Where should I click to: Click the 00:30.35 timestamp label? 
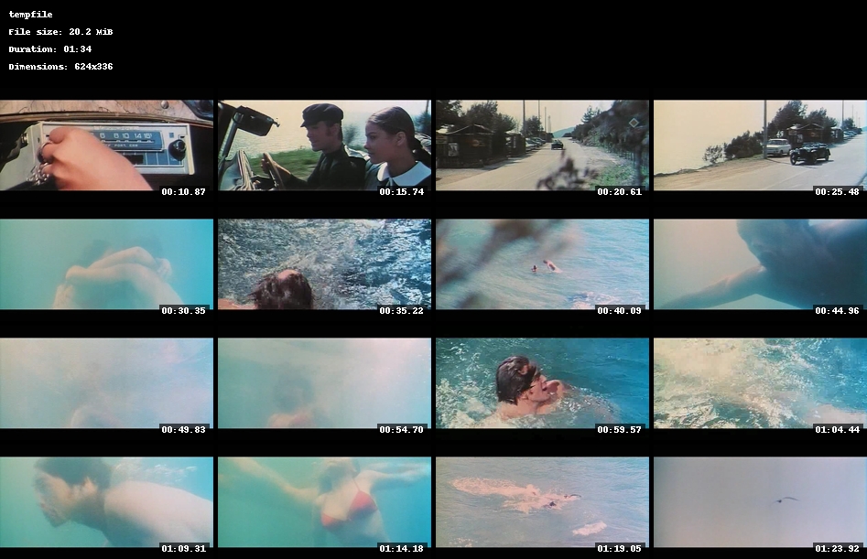tap(184, 310)
